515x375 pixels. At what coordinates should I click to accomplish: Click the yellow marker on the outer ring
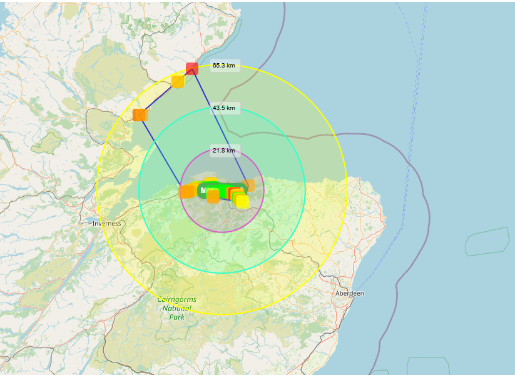[178, 81]
